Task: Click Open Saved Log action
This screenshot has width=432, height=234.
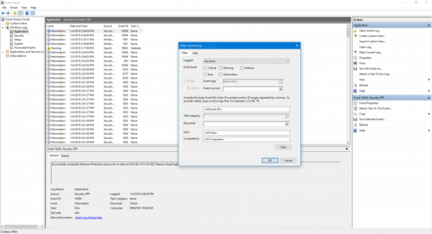Action: 369,31
